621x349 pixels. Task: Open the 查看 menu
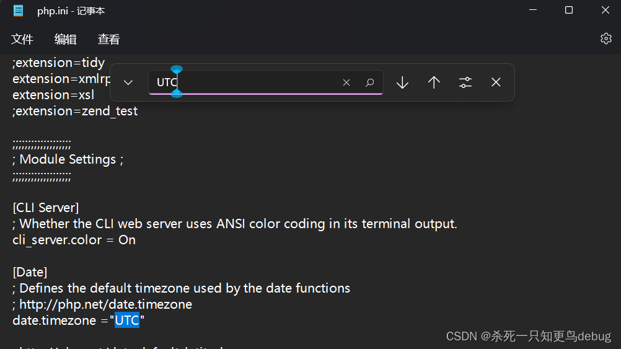[108, 39]
